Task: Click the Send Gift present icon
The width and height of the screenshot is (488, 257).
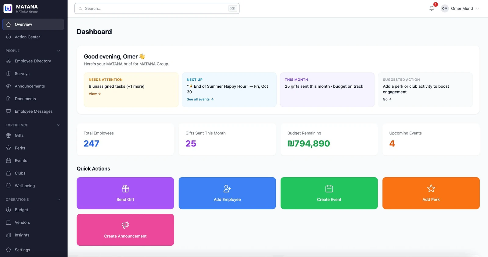Action: pyautogui.click(x=125, y=189)
